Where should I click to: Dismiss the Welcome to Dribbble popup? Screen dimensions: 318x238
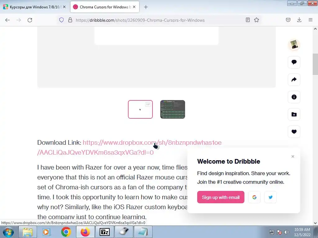pyautogui.click(x=293, y=156)
